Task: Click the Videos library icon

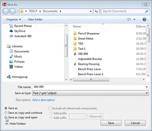Action: [11, 67]
